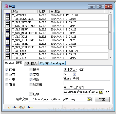Enable the 兼容 checkbox
The height and width of the screenshot is (114, 116).
[7, 75]
